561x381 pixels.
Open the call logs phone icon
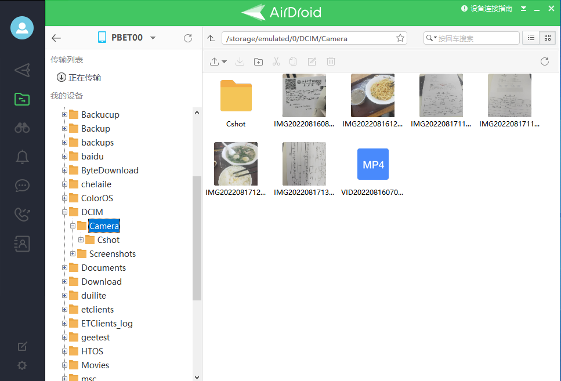22,215
